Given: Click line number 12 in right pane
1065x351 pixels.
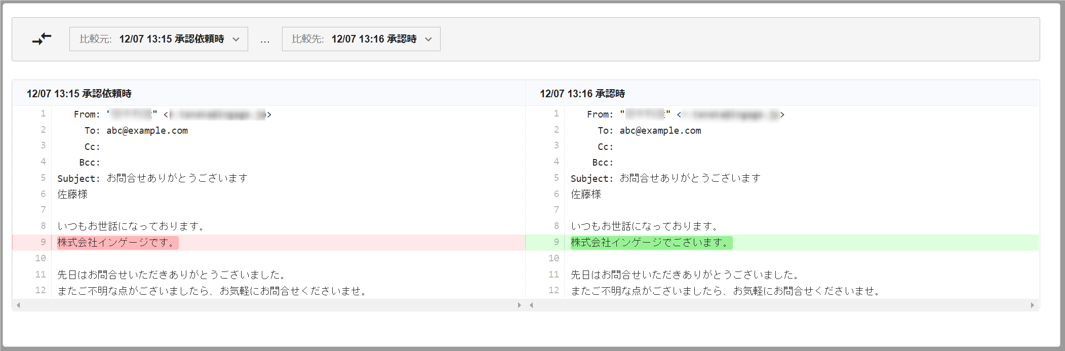Looking at the screenshot, I should click(x=554, y=290).
